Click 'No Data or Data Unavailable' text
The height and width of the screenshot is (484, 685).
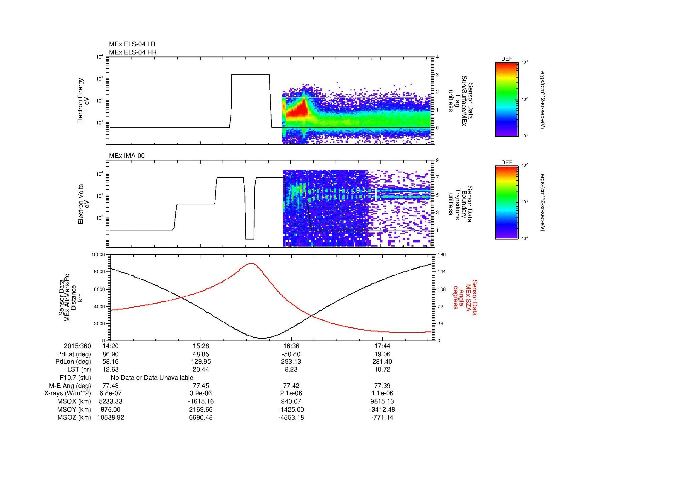coord(152,377)
